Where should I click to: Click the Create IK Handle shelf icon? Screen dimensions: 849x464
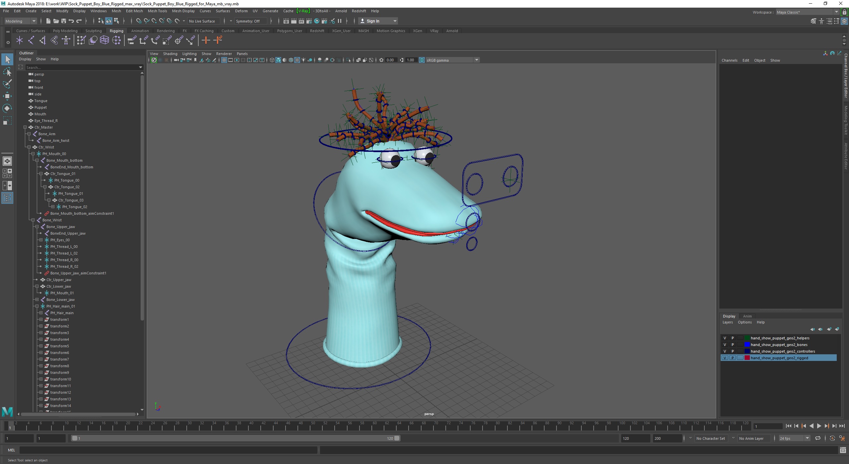(42, 40)
